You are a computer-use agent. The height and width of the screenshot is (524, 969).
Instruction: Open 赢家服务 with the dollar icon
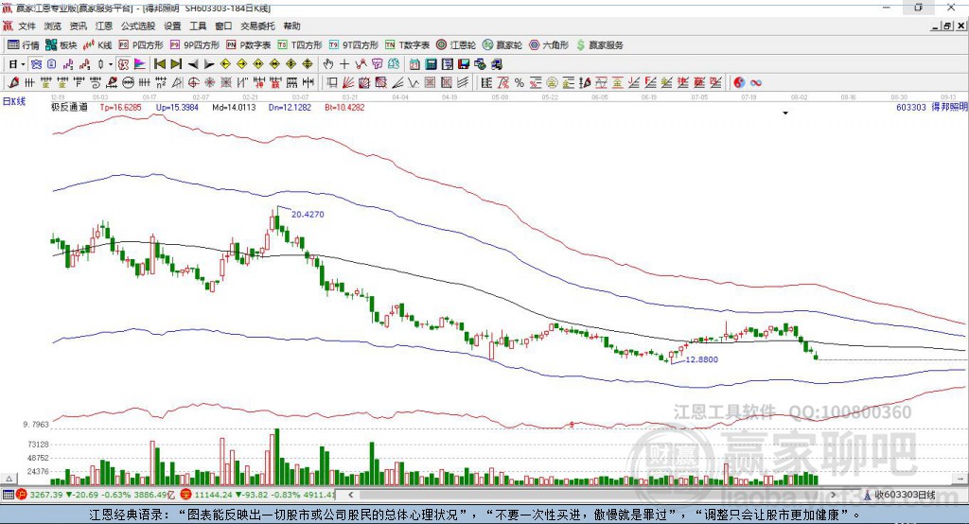(x=599, y=45)
